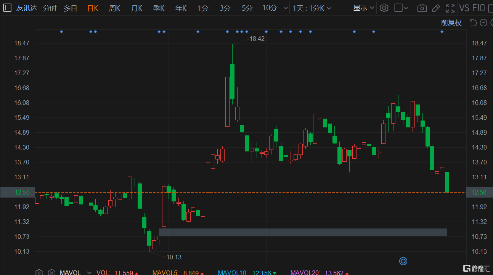Open the MAVOL indicator dropdown
The width and height of the screenshot is (493, 275).
pyautogui.click(x=89, y=272)
